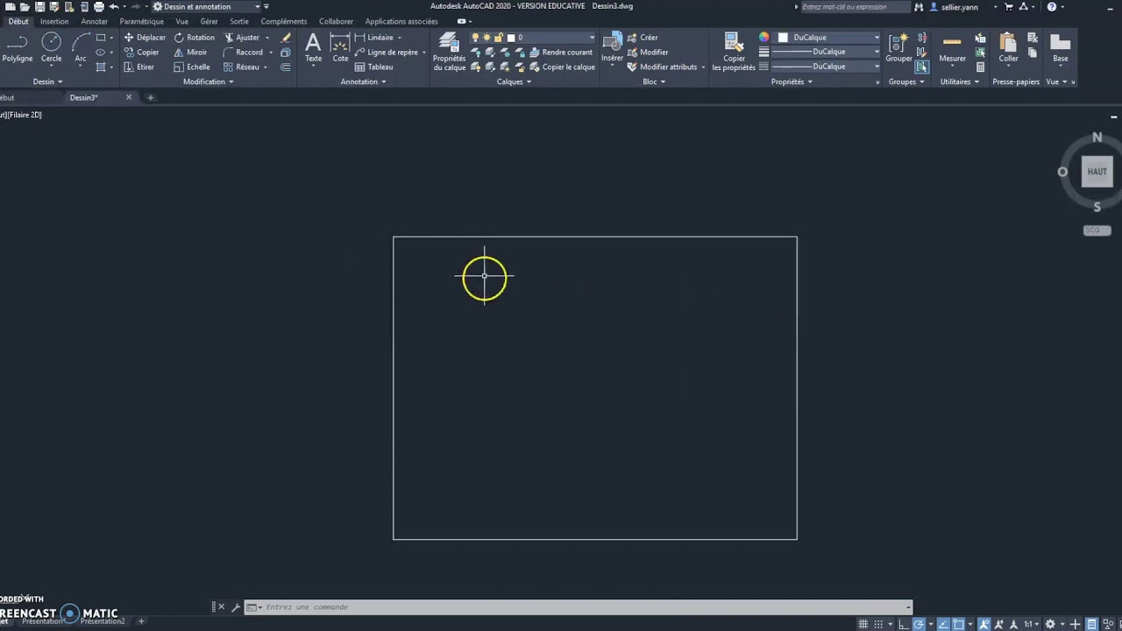Open the Paramétrique ribbon tab
Screen dimensions: 1122x631
[141, 21]
